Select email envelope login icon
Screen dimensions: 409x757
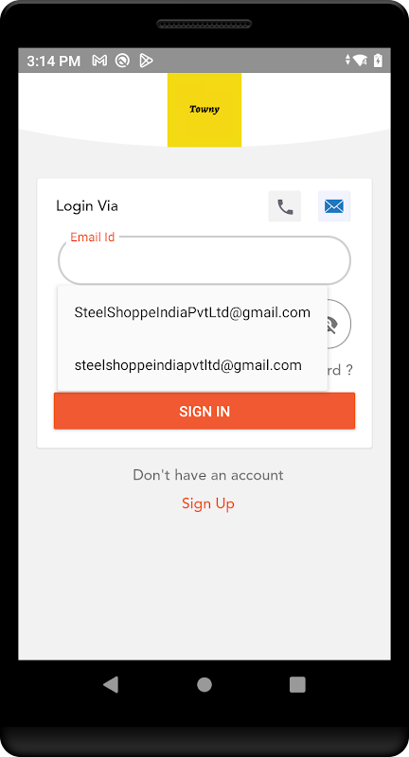coord(333,206)
